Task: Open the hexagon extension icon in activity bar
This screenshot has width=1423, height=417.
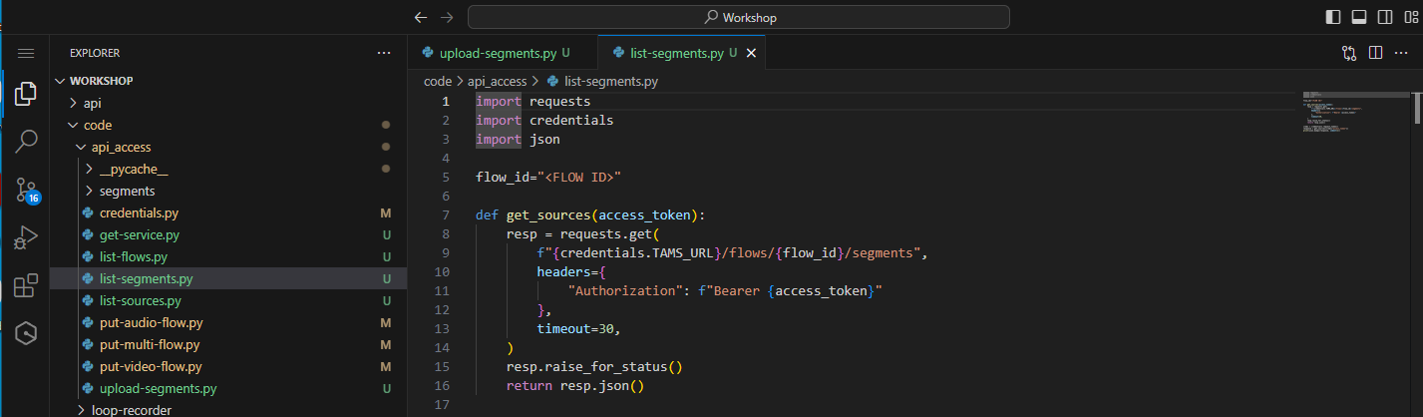Action: click(26, 334)
